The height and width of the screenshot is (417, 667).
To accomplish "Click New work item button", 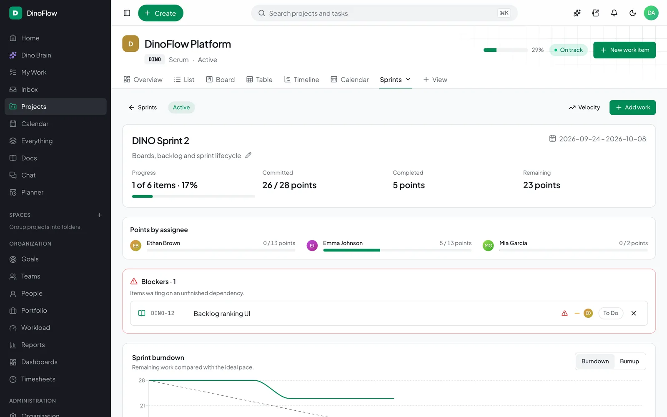I will click(x=624, y=50).
